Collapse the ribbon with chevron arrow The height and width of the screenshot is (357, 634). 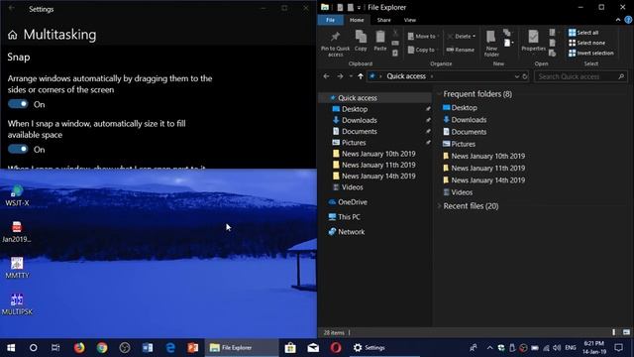point(618,20)
